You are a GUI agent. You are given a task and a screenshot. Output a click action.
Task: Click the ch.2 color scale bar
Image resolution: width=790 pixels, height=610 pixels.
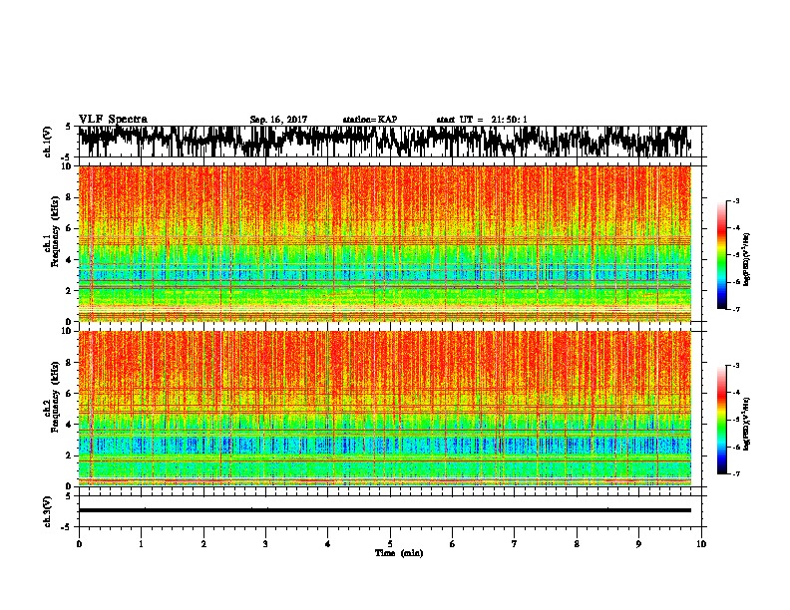click(x=722, y=420)
